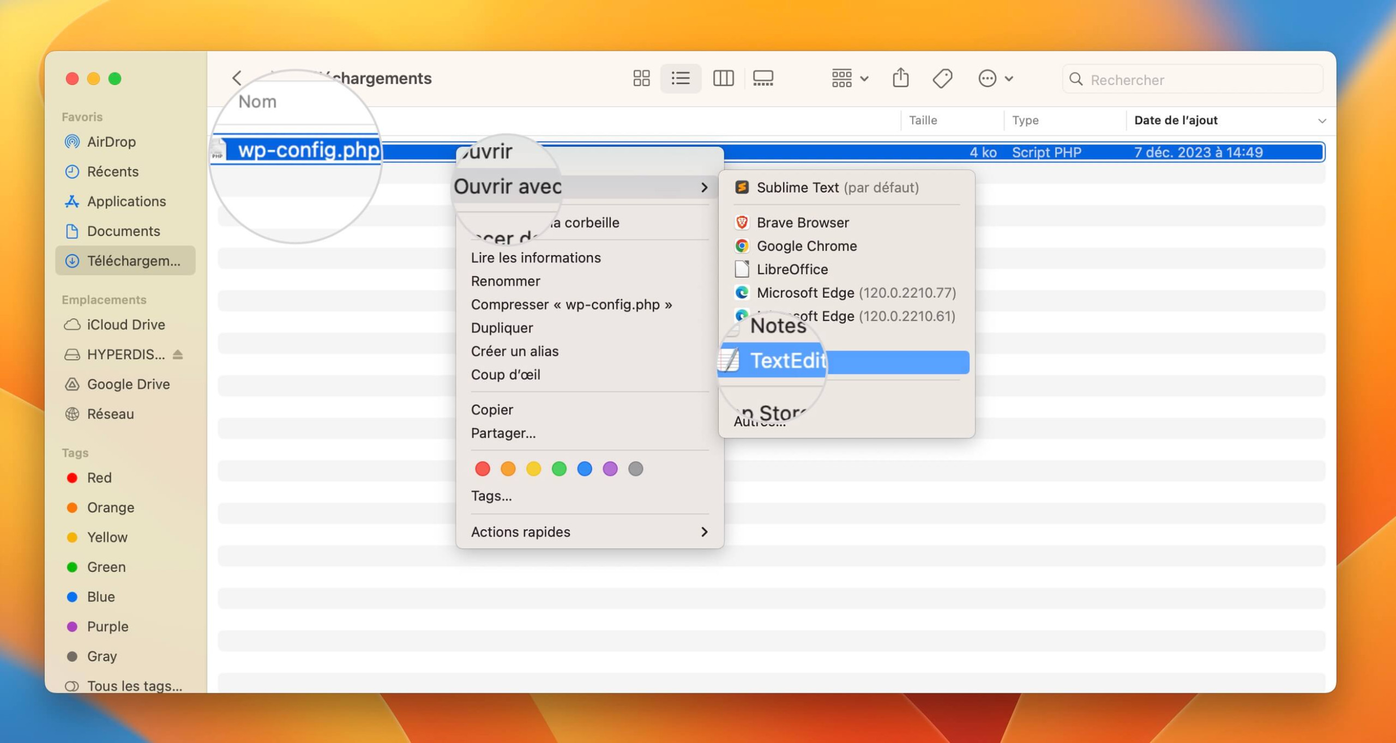Select Renommer from the context menu
The height and width of the screenshot is (743, 1396).
[506, 281]
